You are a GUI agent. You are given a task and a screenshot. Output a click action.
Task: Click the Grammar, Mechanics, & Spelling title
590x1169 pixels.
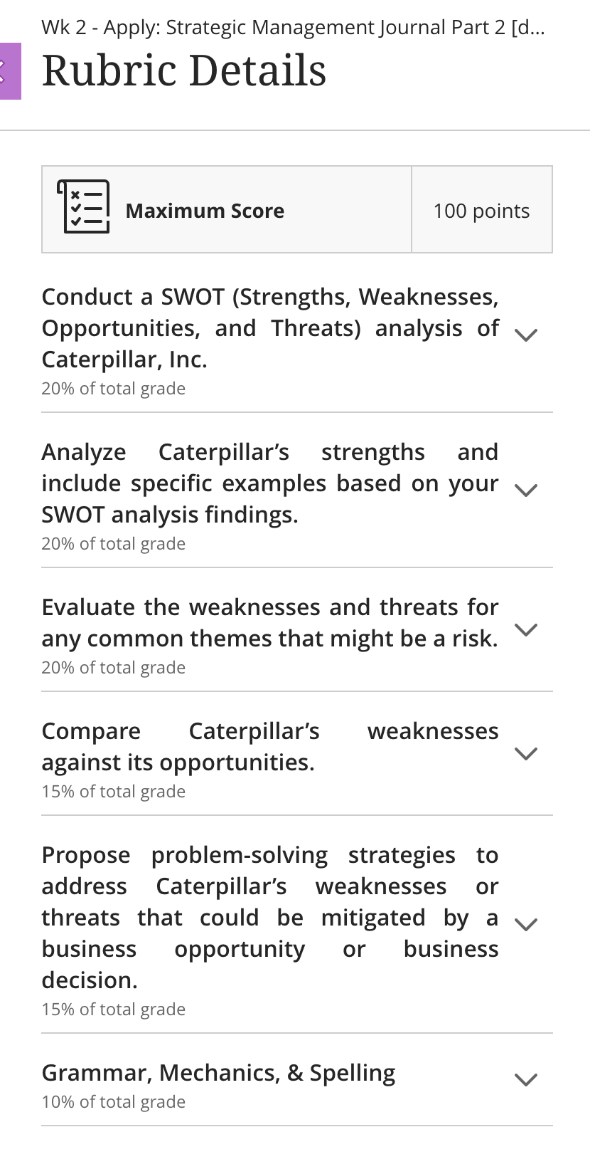[x=218, y=1073]
